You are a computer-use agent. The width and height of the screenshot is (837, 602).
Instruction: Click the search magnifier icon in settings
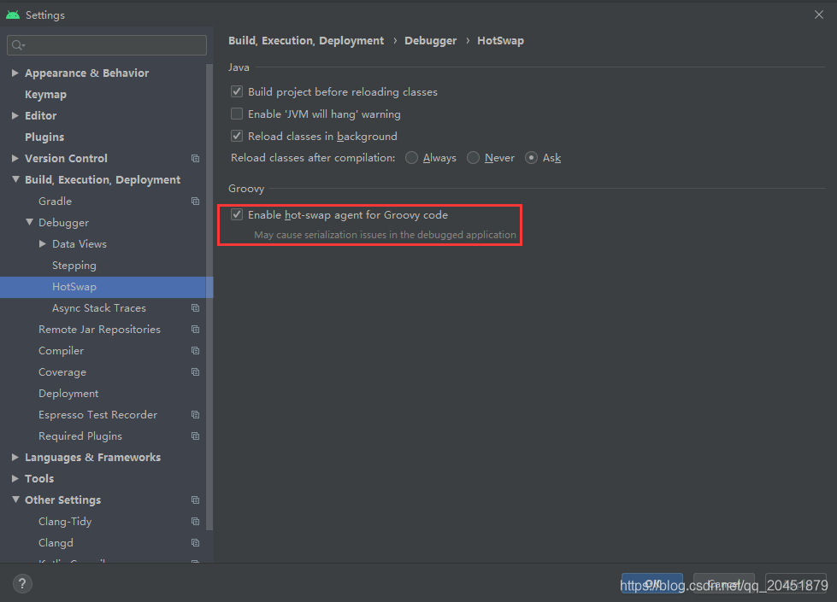[x=18, y=45]
